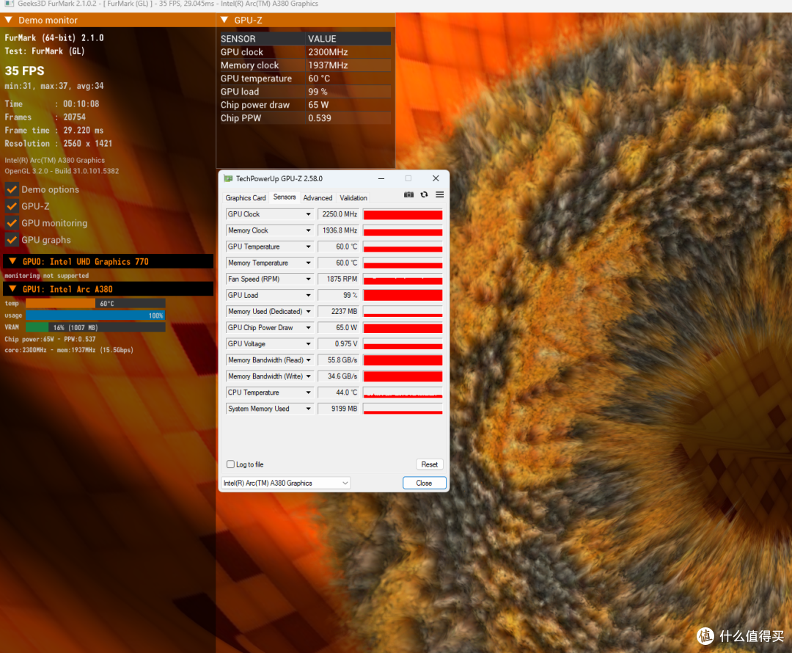Click the GPU-Z refresh icon
The image size is (792, 653).
425,194
